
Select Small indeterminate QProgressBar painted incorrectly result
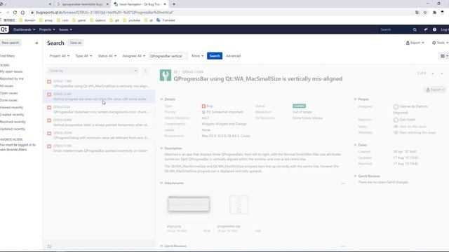point(99,148)
